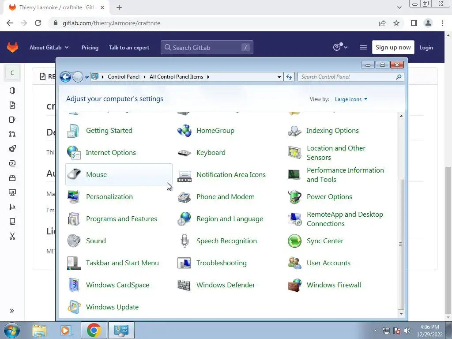Open the Power Options battery icon
The width and height of the screenshot is (452, 339).
(294, 196)
